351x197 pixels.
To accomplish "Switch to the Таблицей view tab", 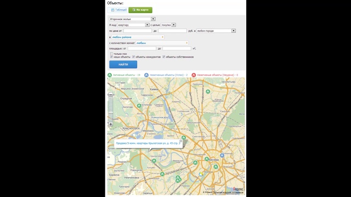I will [118, 10].
